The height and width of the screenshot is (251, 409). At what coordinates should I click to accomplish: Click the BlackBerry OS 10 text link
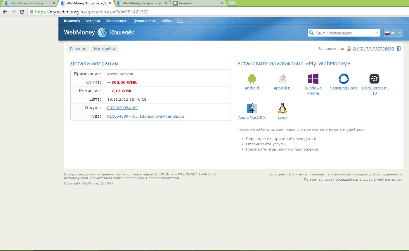375,91
